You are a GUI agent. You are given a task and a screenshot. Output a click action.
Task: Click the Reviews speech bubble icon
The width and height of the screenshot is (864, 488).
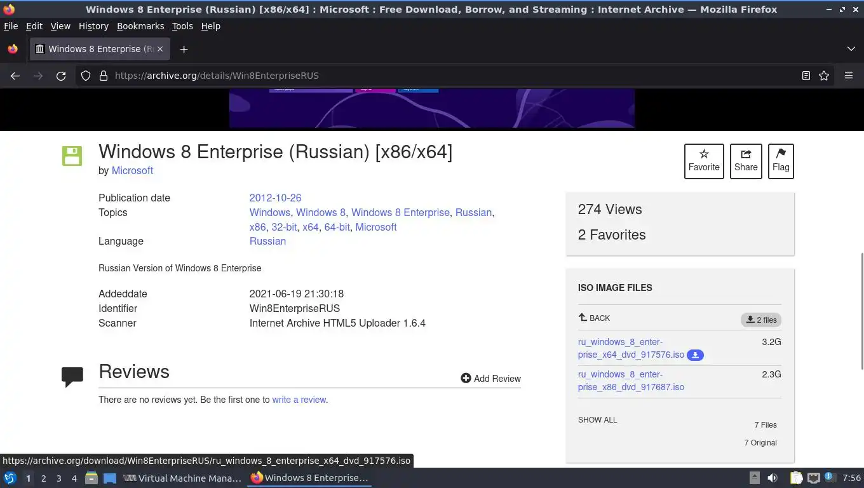point(72,376)
